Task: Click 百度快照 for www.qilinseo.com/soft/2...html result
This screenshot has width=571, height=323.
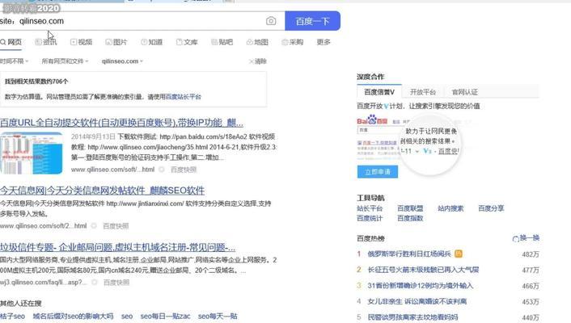Action: point(116,226)
